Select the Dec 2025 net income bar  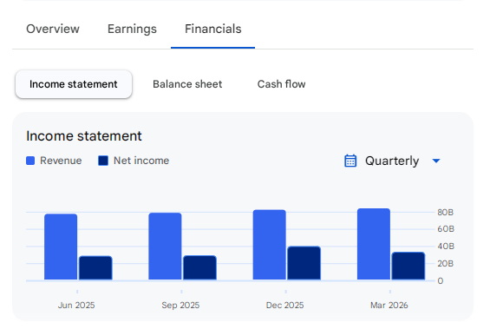click(304, 263)
